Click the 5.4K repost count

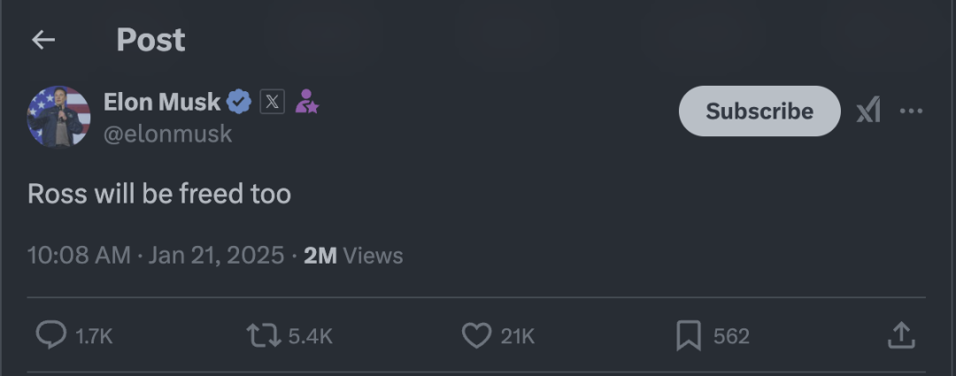311,336
